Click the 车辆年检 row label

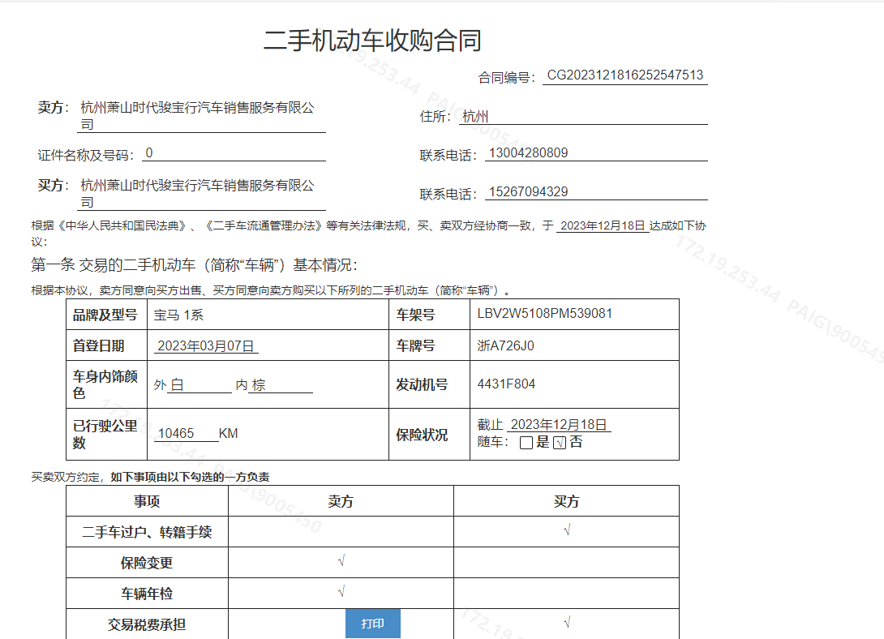click(147, 594)
